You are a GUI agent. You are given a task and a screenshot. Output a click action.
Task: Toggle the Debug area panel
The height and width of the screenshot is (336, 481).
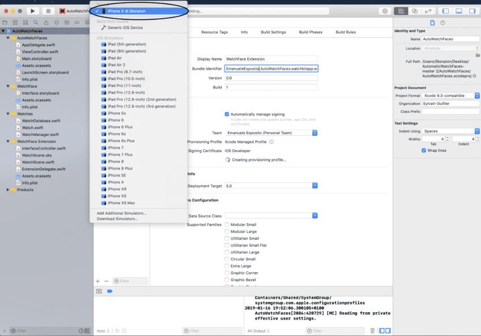(x=459, y=11)
